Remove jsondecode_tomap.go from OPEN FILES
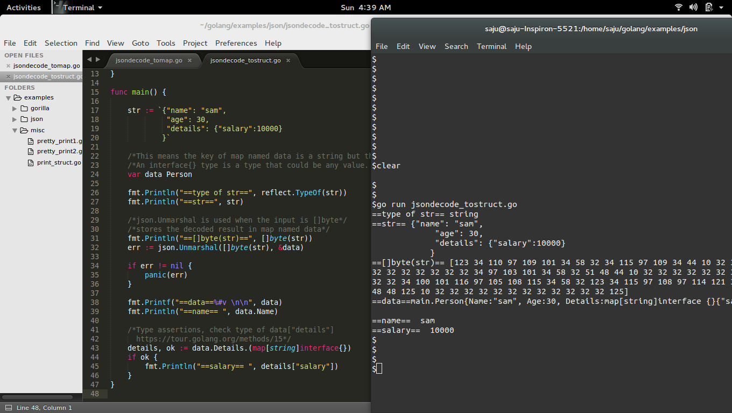The image size is (732, 413). click(x=9, y=65)
